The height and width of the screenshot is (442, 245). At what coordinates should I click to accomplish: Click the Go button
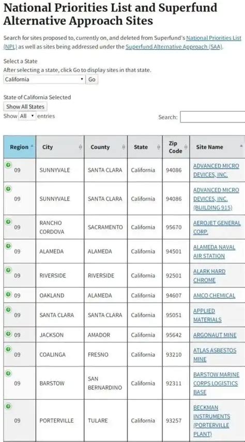[92, 79]
